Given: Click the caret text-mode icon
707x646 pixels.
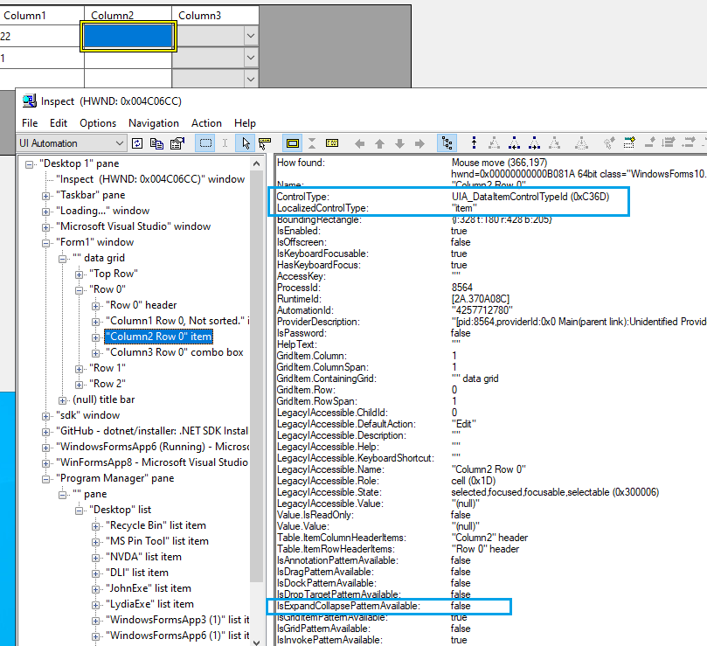Looking at the screenshot, I should pos(225,144).
